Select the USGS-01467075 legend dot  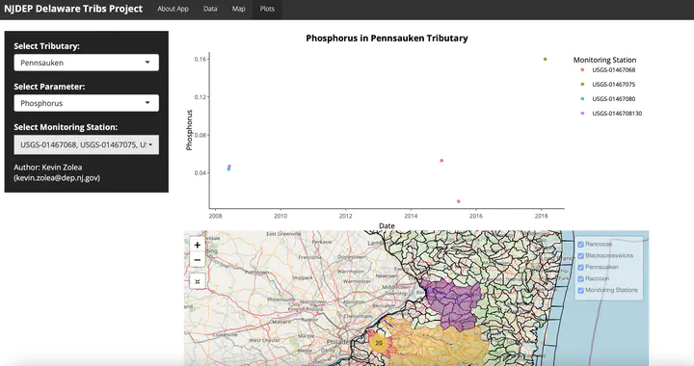[x=582, y=85]
